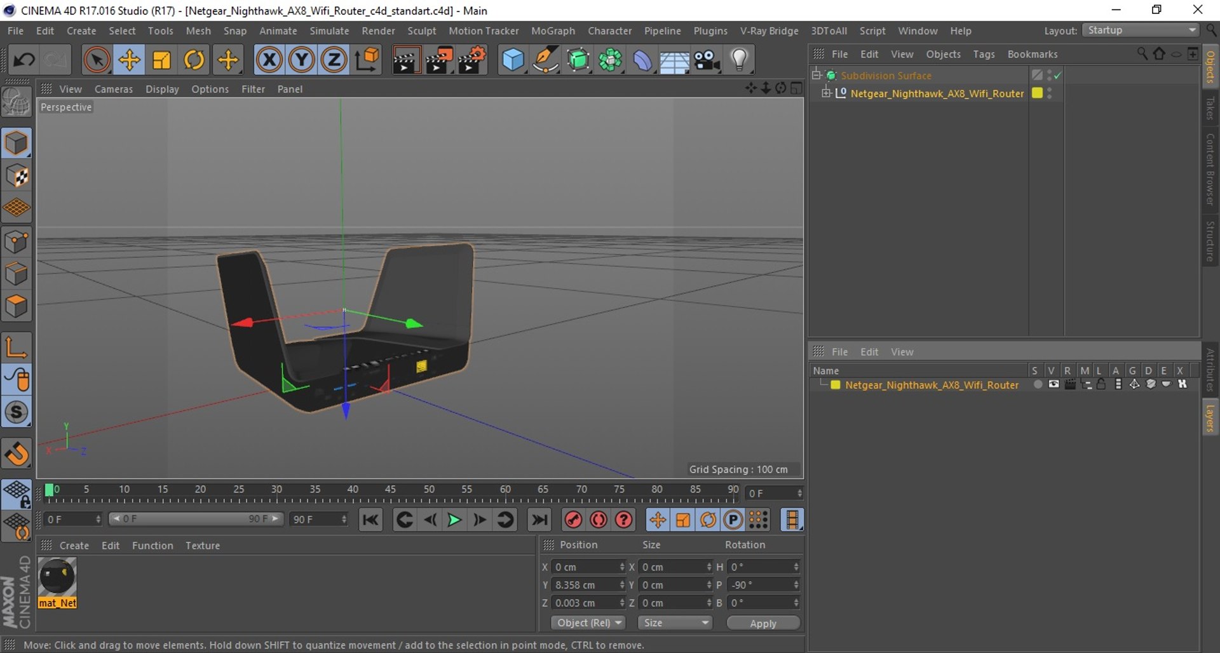The height and width of the screenshot is (653, 1220).
Task: Click the Apply button in coordinates
Action: click(762, 623)
